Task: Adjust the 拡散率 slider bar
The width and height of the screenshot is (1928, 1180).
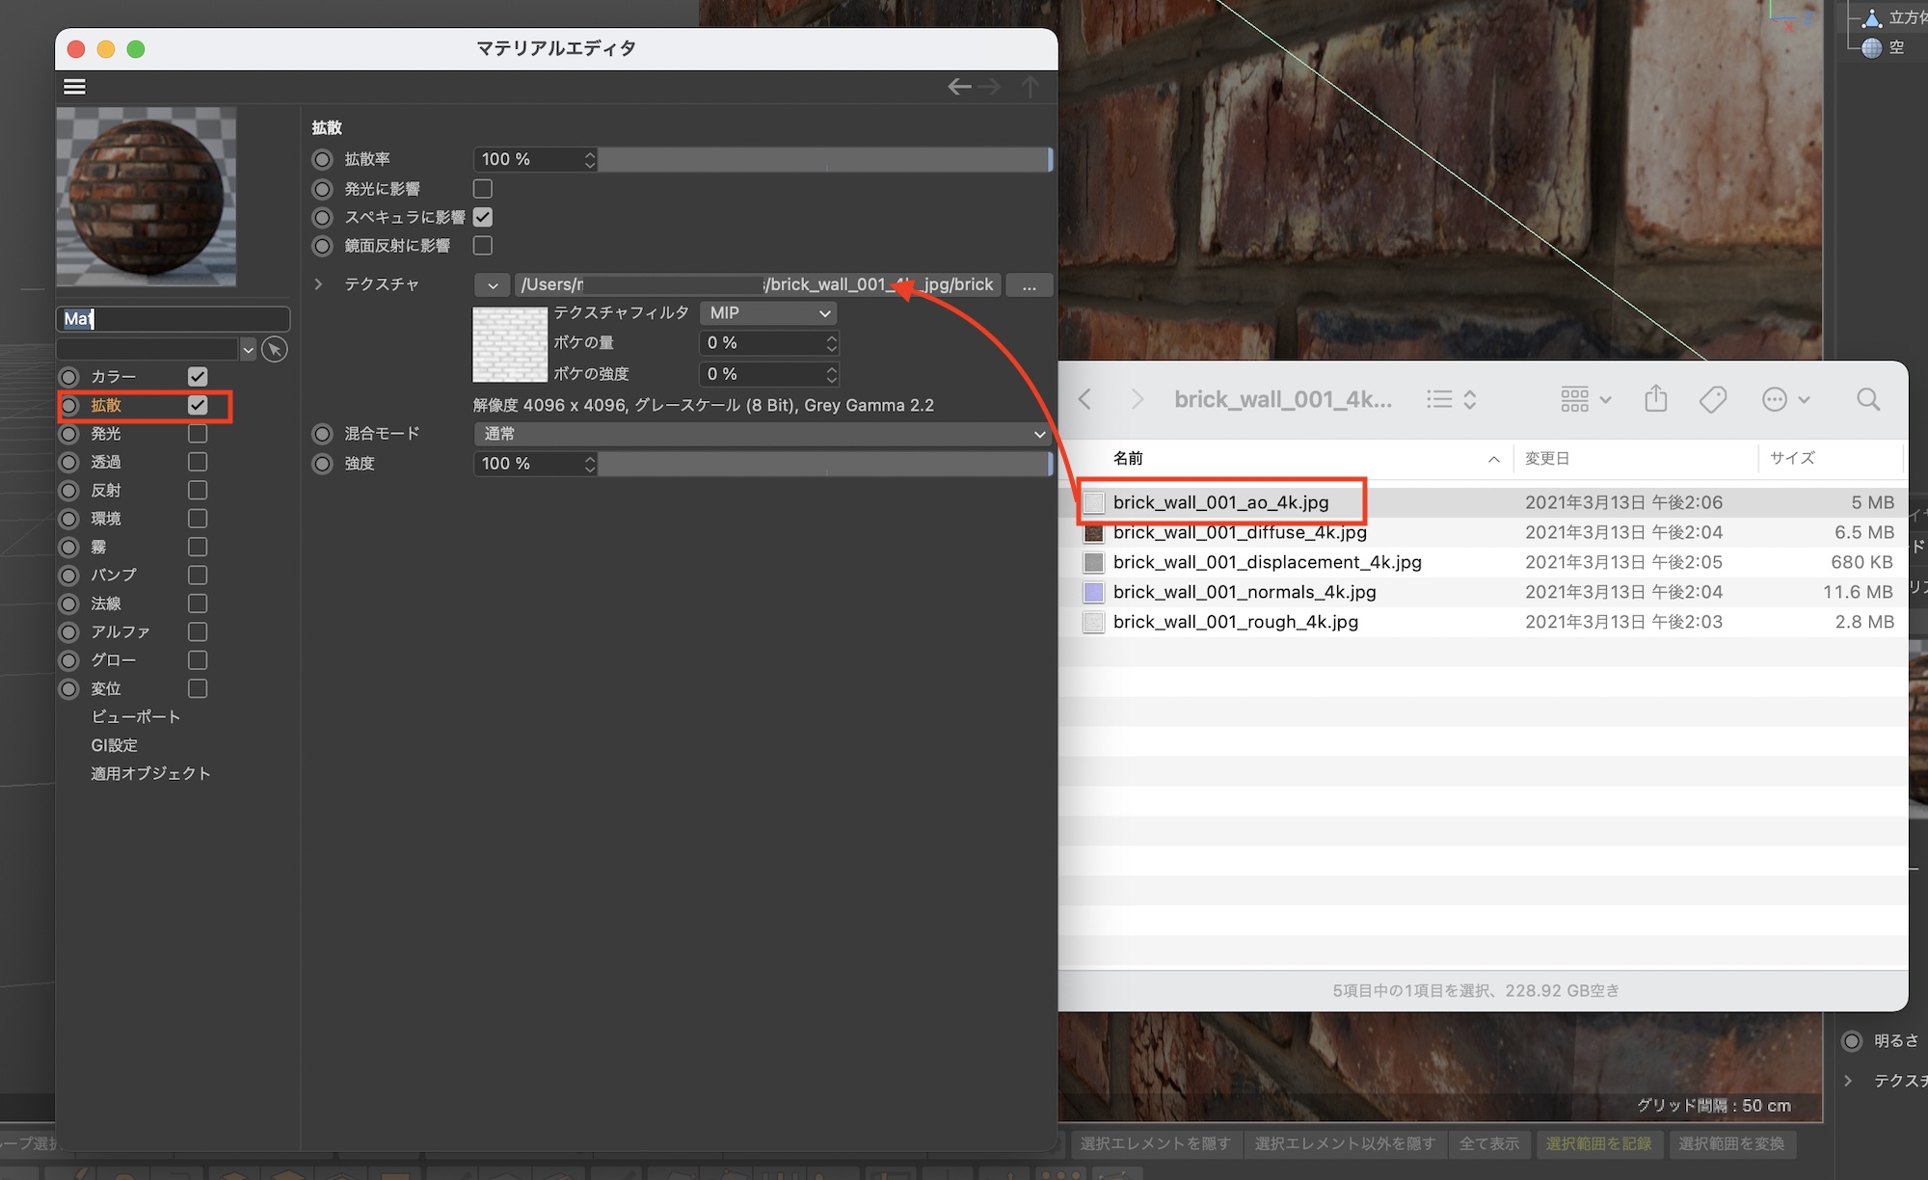Action: coord(822,160)
